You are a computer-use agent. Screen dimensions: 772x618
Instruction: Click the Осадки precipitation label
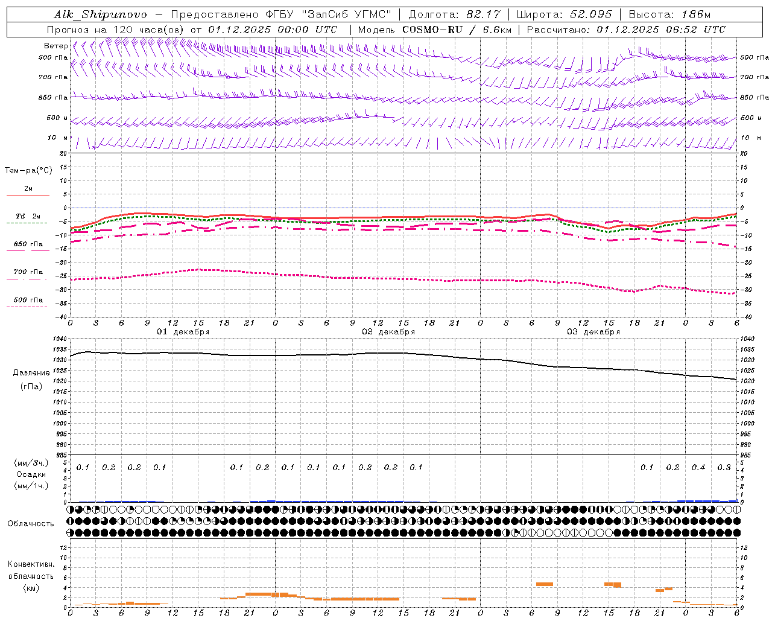coord(31,474)
